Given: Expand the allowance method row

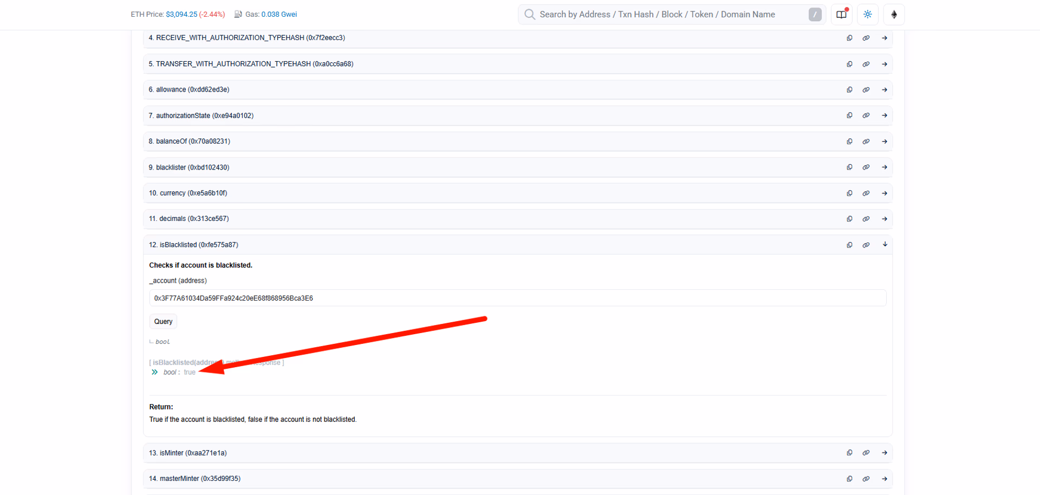Looking at the screenshot, I should tap(885, 90).
